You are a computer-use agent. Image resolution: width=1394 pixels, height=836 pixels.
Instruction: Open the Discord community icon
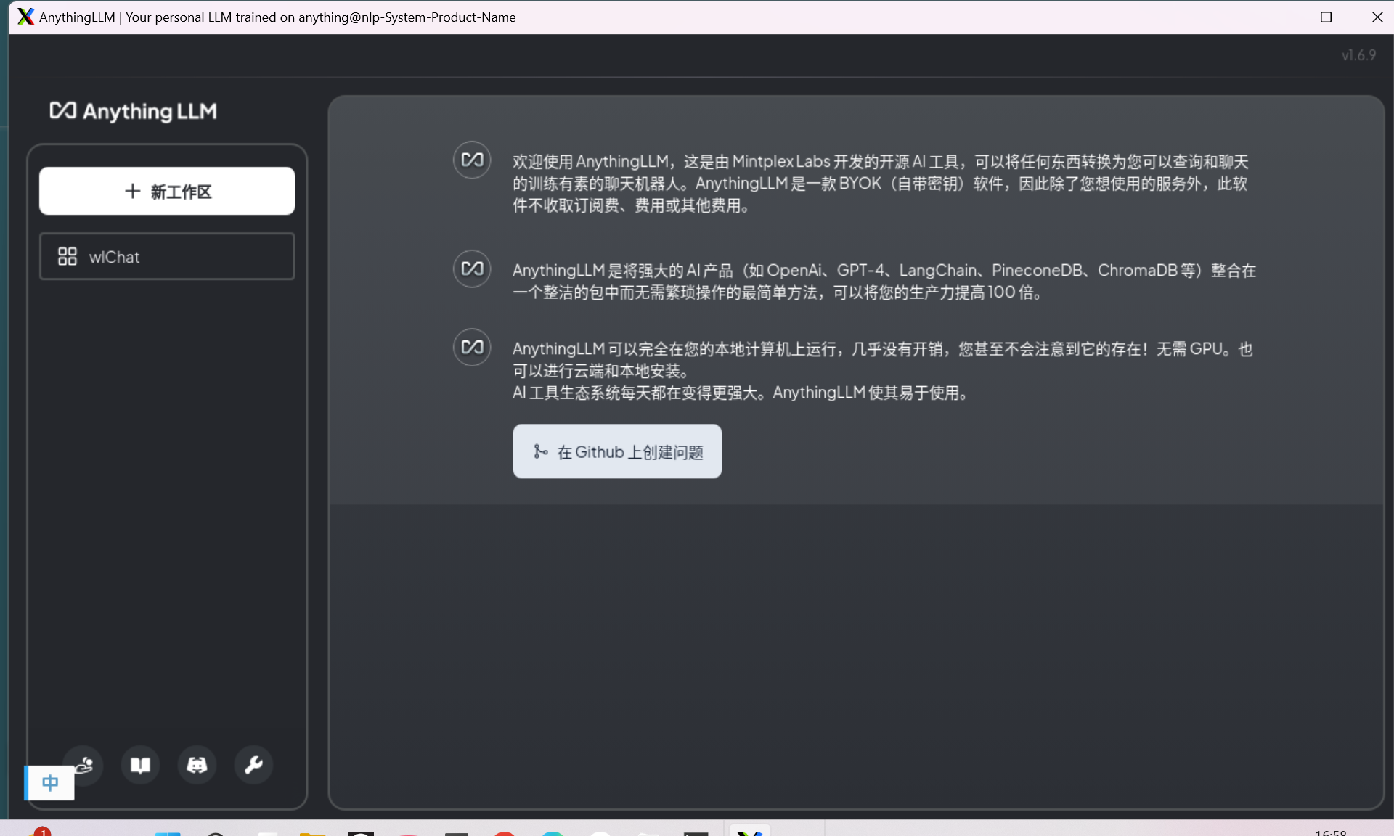pos(197,765)
